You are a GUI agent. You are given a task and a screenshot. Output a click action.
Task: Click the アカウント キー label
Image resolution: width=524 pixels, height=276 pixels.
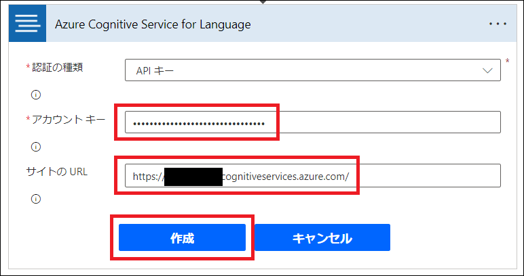click(69, 120)
